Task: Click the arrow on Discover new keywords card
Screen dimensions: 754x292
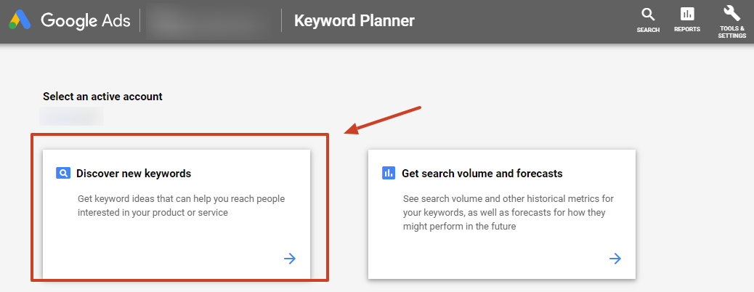Action: [x=290, y=259]
